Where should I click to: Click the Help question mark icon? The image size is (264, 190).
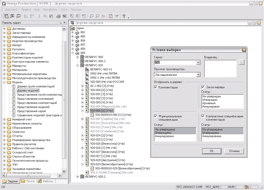pyautogui.click(x=124, y=16)
